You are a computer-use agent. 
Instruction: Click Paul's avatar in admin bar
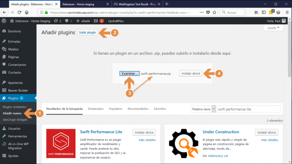284,21
